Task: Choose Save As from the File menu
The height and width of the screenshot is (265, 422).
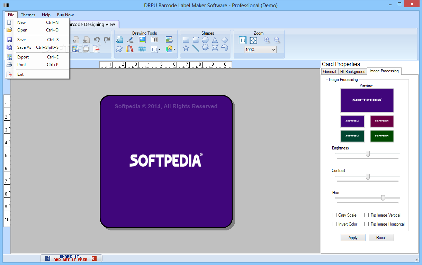Action: click(37, 47)
